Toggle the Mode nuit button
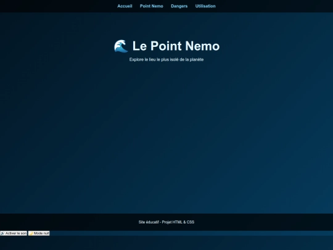The width and height of the screenshot is (333, 250). 39,233
